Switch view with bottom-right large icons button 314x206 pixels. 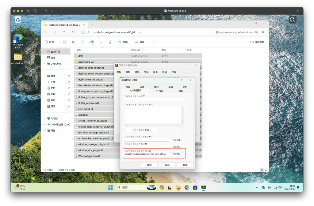point(266,170)
